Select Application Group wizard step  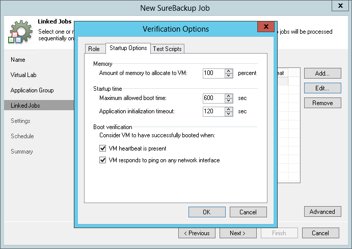(x=32, y=90)
